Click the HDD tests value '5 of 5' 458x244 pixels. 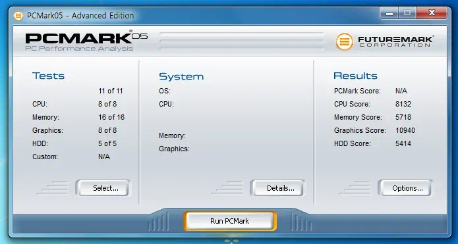(107, 143)
